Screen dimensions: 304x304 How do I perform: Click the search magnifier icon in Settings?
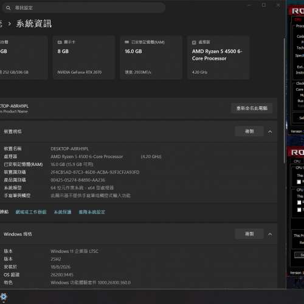[x=8, y=8]
